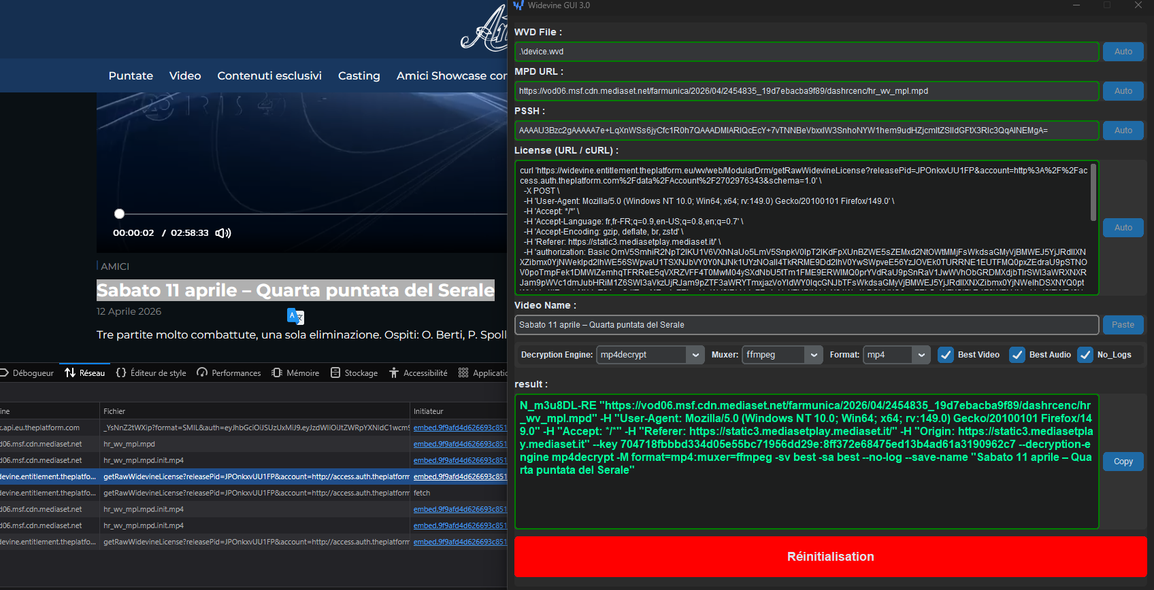Click the Amici logo in the site header
This screenshot has height=590, width=1154.
point(484,29)
